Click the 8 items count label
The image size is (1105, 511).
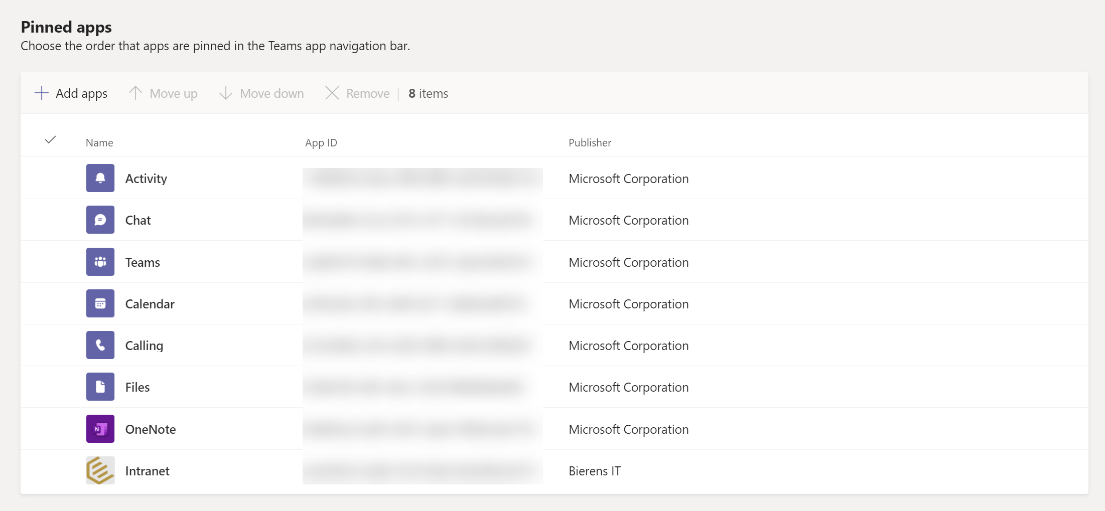[x=428, y=93]
